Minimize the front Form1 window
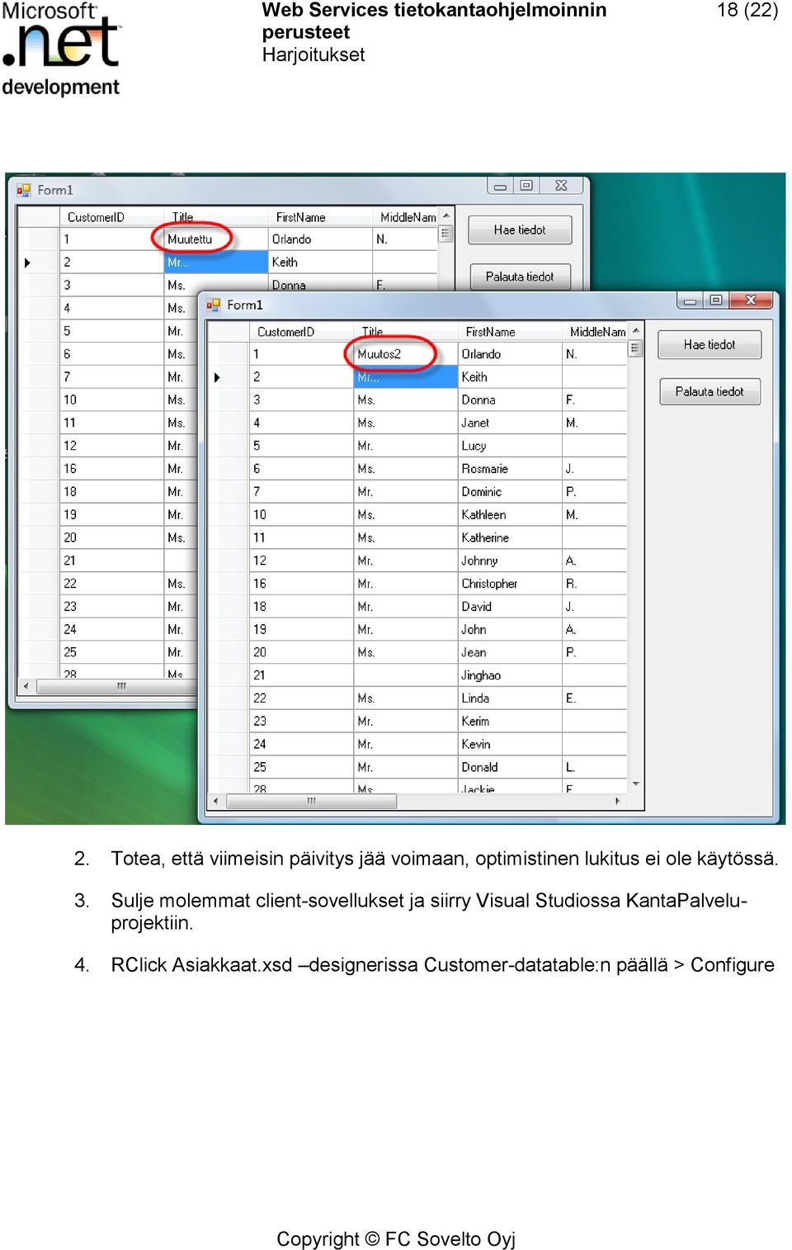Viewport: 792px width, 1250px height. 690,301
